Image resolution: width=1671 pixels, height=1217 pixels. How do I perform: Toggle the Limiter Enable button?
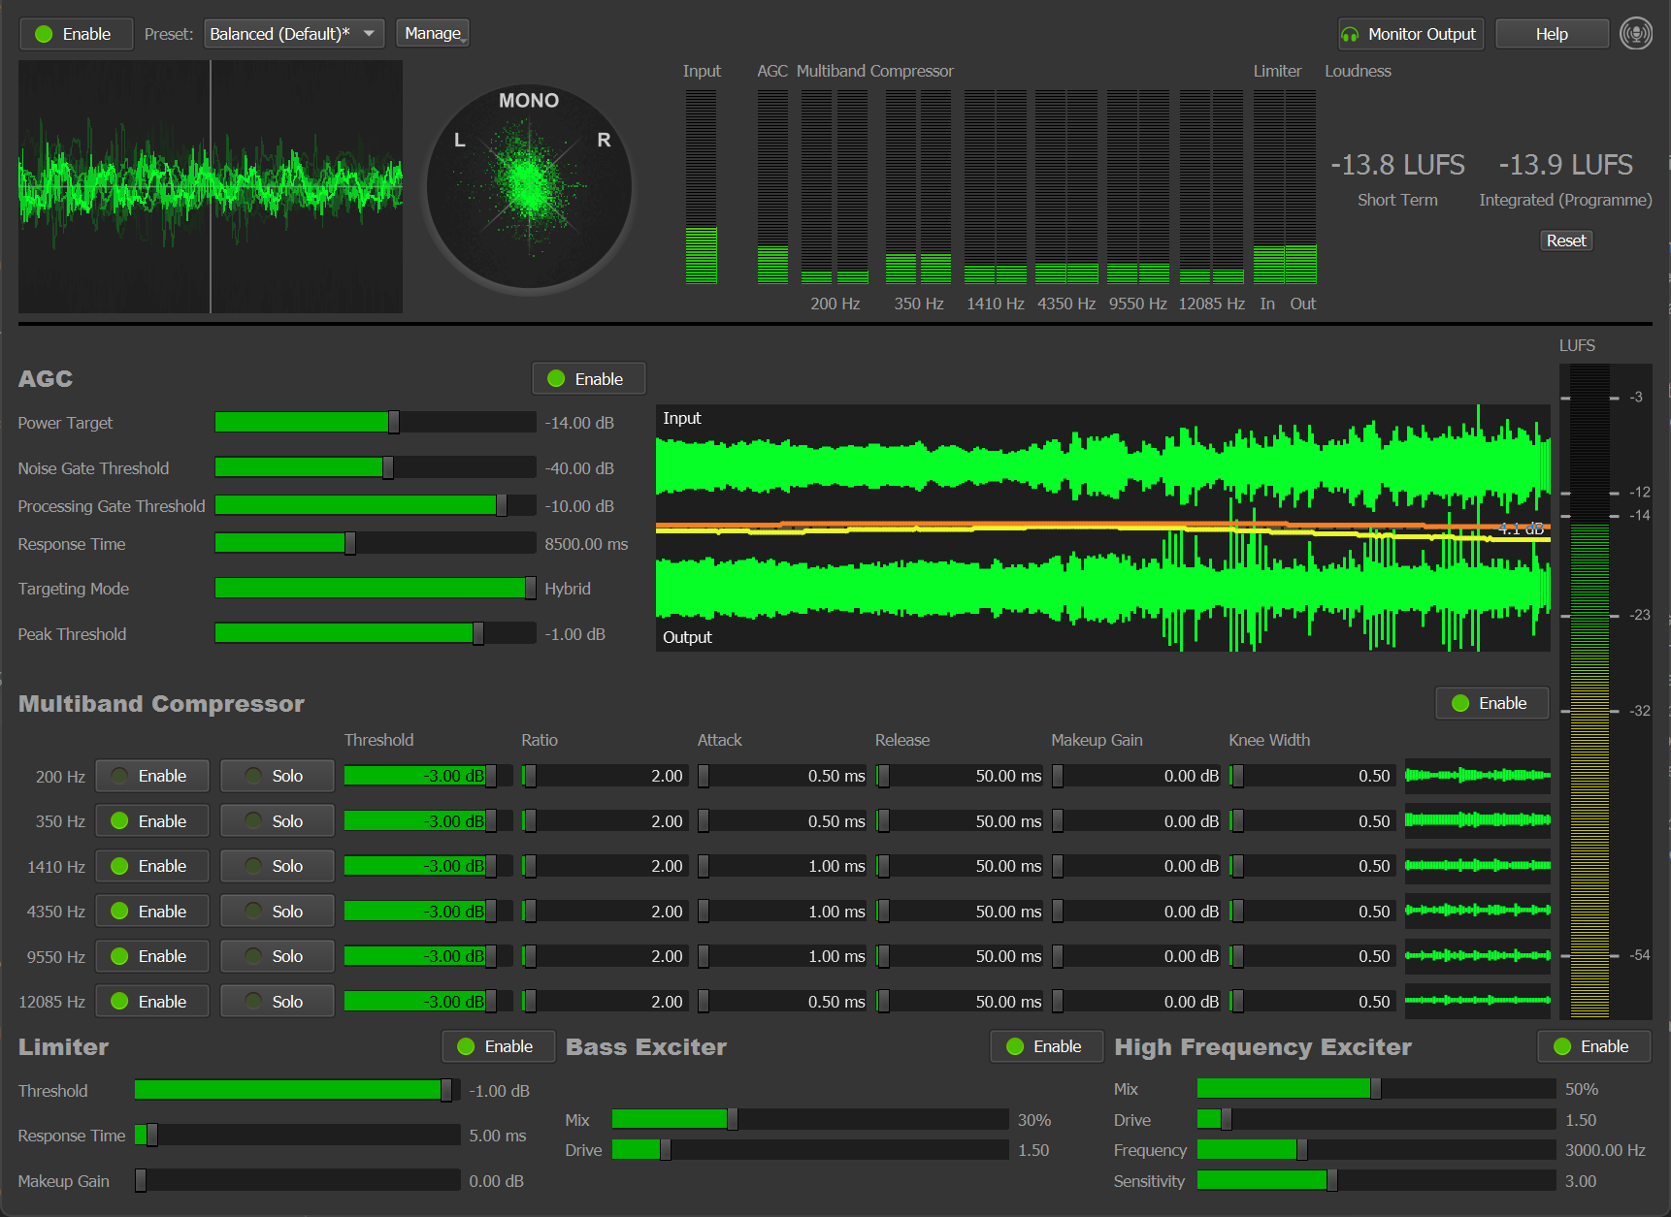coord(498,1046)
